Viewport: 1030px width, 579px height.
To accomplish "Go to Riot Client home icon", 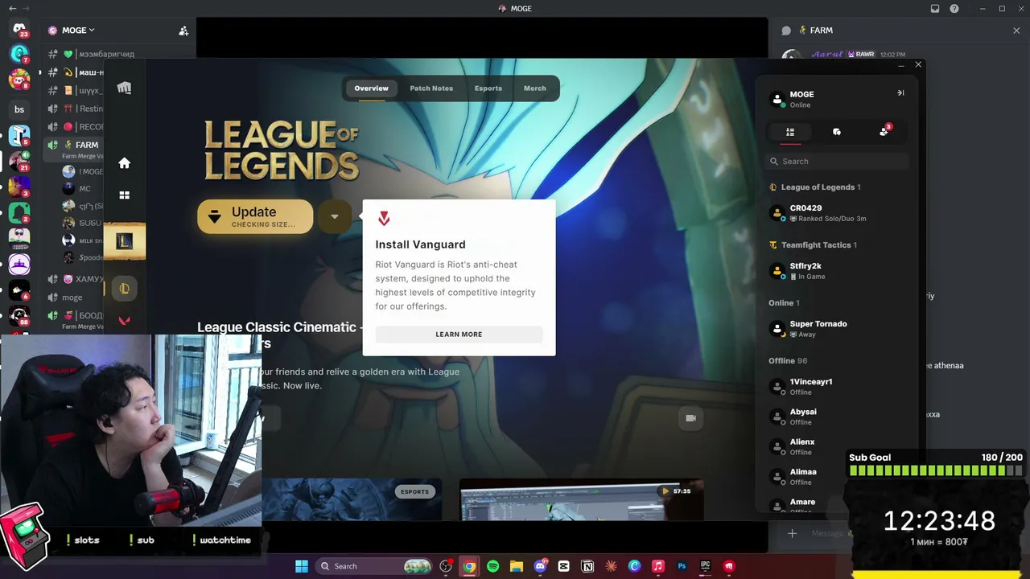I will click(124, 163).
